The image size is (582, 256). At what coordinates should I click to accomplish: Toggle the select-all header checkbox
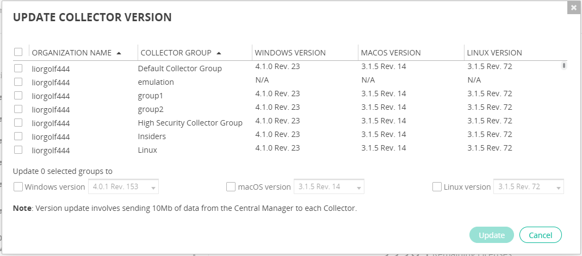pyautogui.click(x=18, y=52)
